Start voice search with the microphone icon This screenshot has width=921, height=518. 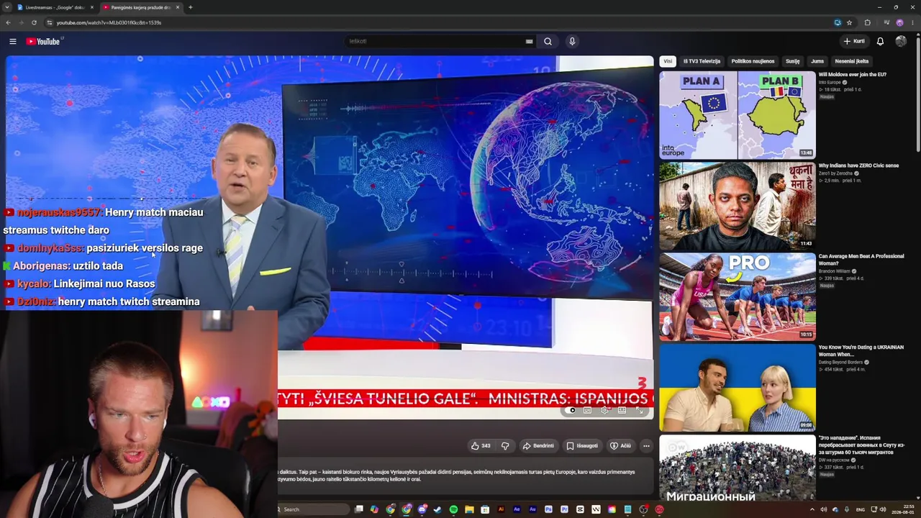point(572,41)
